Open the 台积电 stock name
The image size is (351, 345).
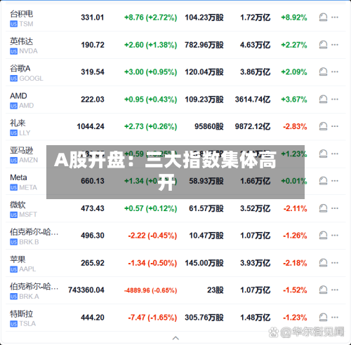[21, 14]
